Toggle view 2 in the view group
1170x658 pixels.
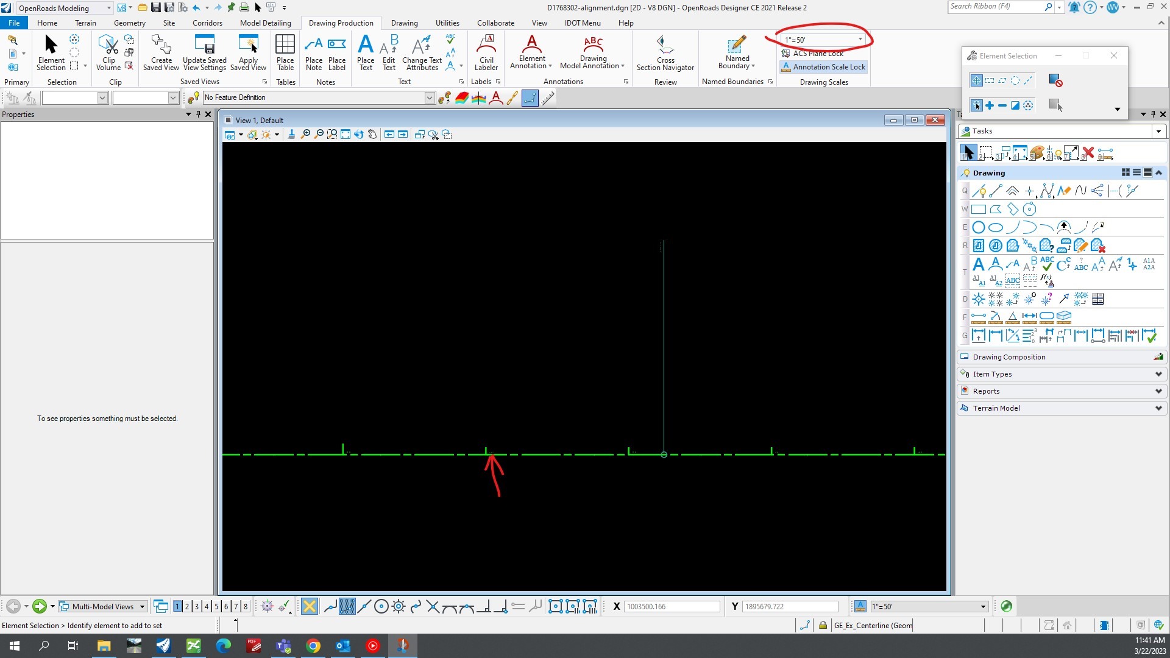pos(187,606)
